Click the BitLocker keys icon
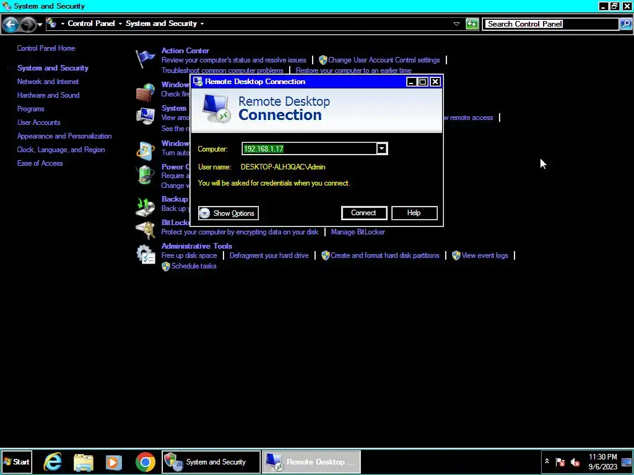 [145, 231]
